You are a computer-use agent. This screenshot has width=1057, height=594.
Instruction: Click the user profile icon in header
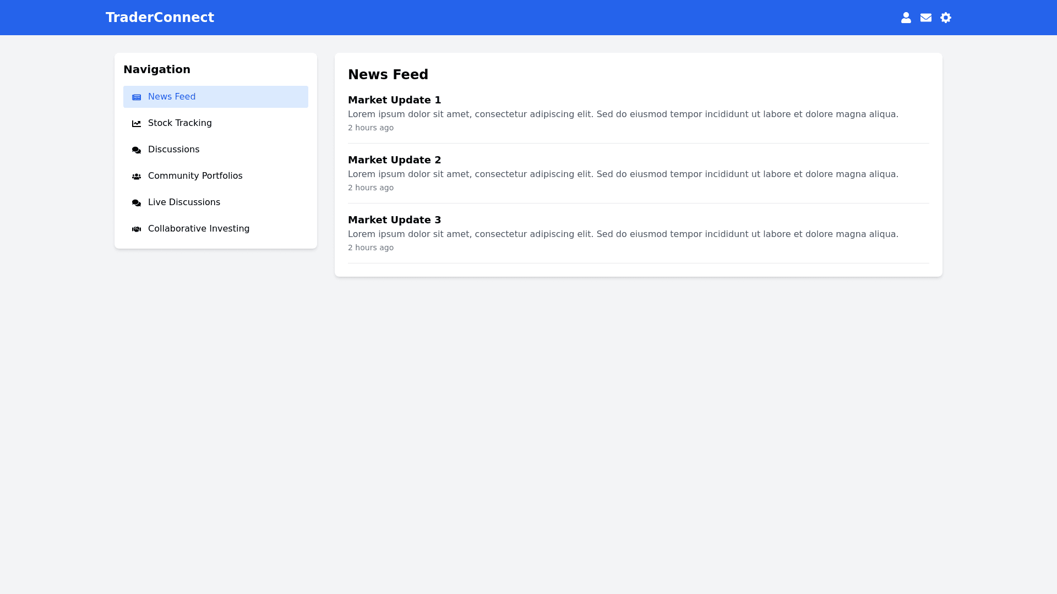click(906, 18)
